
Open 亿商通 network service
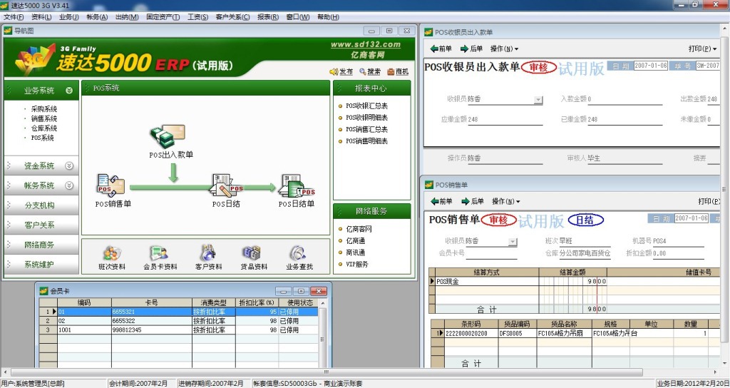355,240
